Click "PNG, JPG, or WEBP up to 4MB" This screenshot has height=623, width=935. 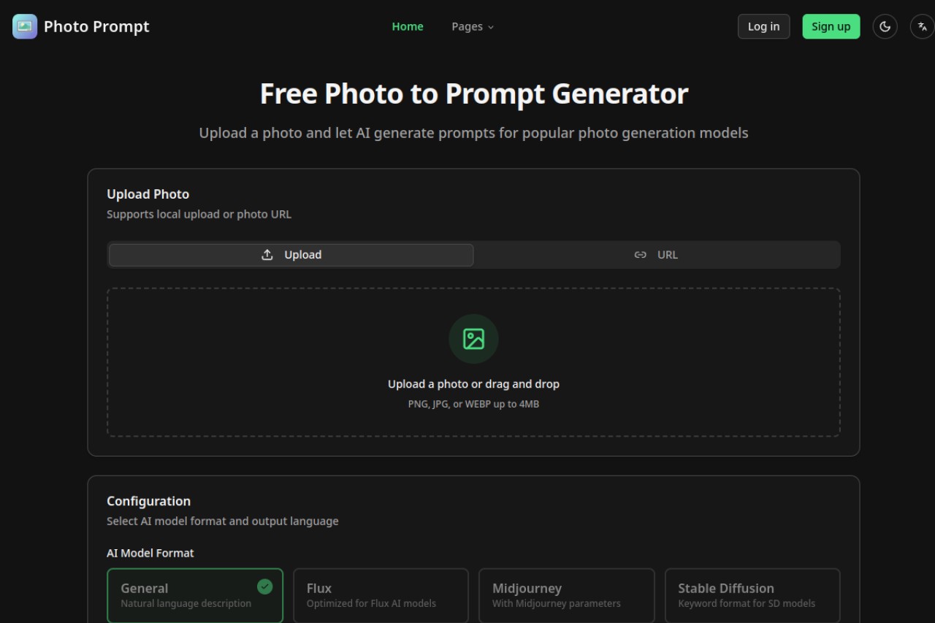(473, 404)
